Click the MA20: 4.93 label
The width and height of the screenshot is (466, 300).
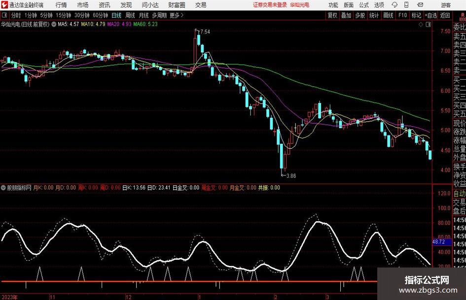tap(119, 24)
